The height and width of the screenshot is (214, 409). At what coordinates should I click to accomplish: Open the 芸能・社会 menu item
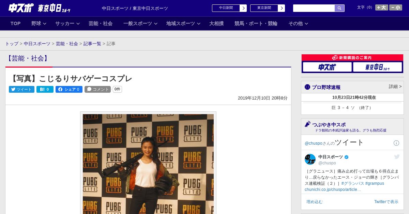click(x=101, y=23)
